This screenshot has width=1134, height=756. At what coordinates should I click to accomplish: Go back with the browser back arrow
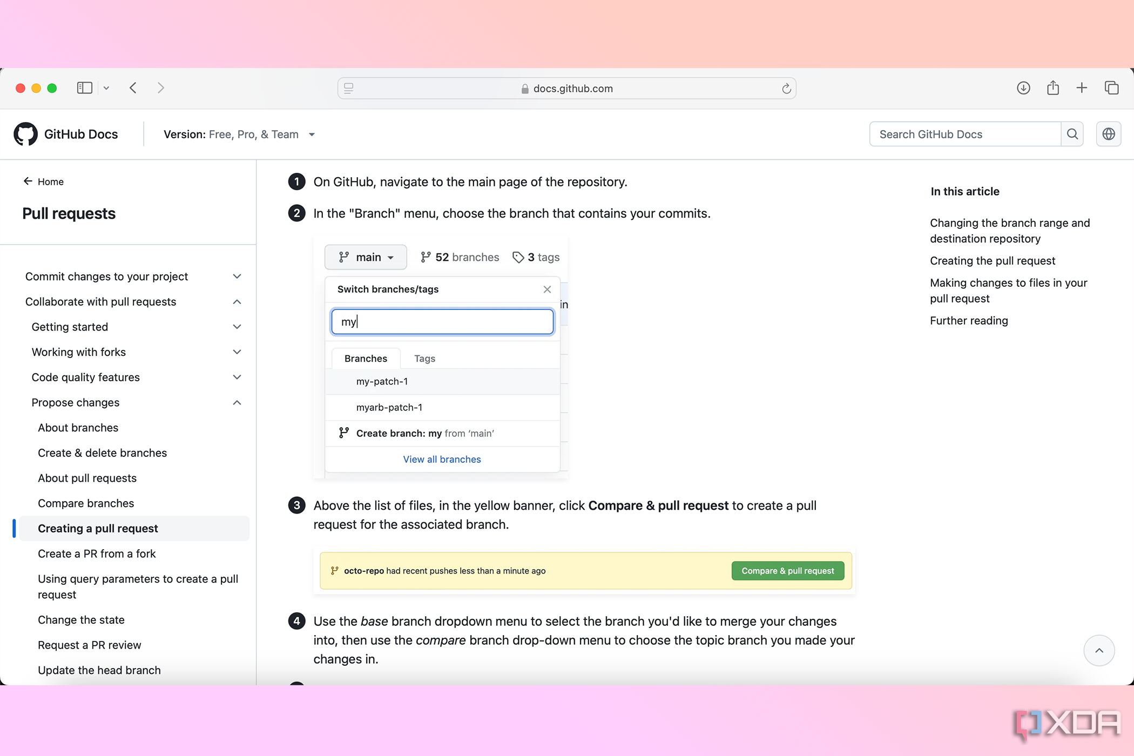pos(133,88)
